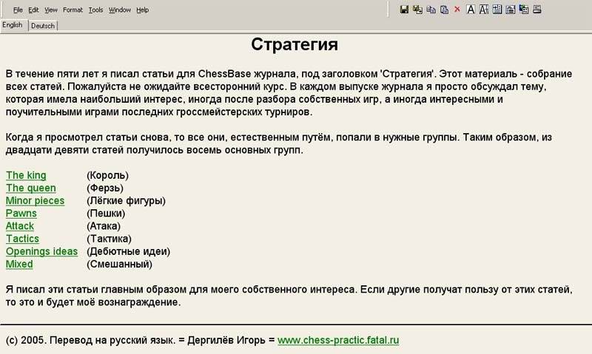Image resolution: width=592 pixels, height=354 pixels.
Task: Click the letter A with arrows icon
Action: pos(484,10)
